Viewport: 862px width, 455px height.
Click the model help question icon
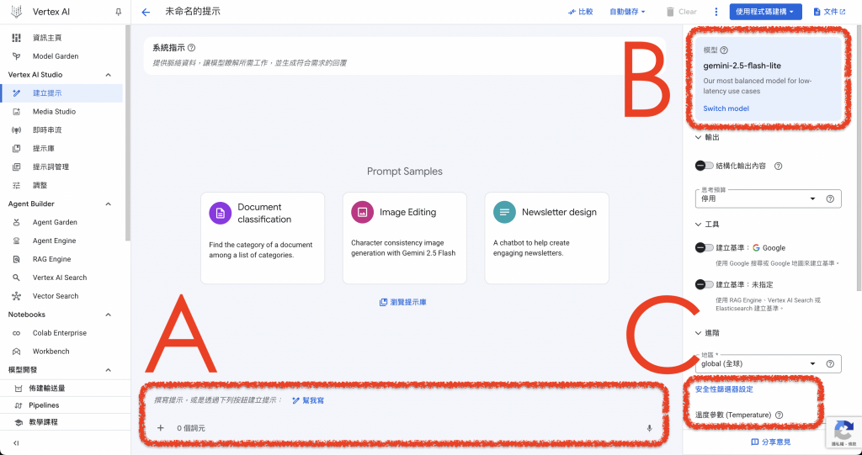pyautogui.click(x=724, y=50)
